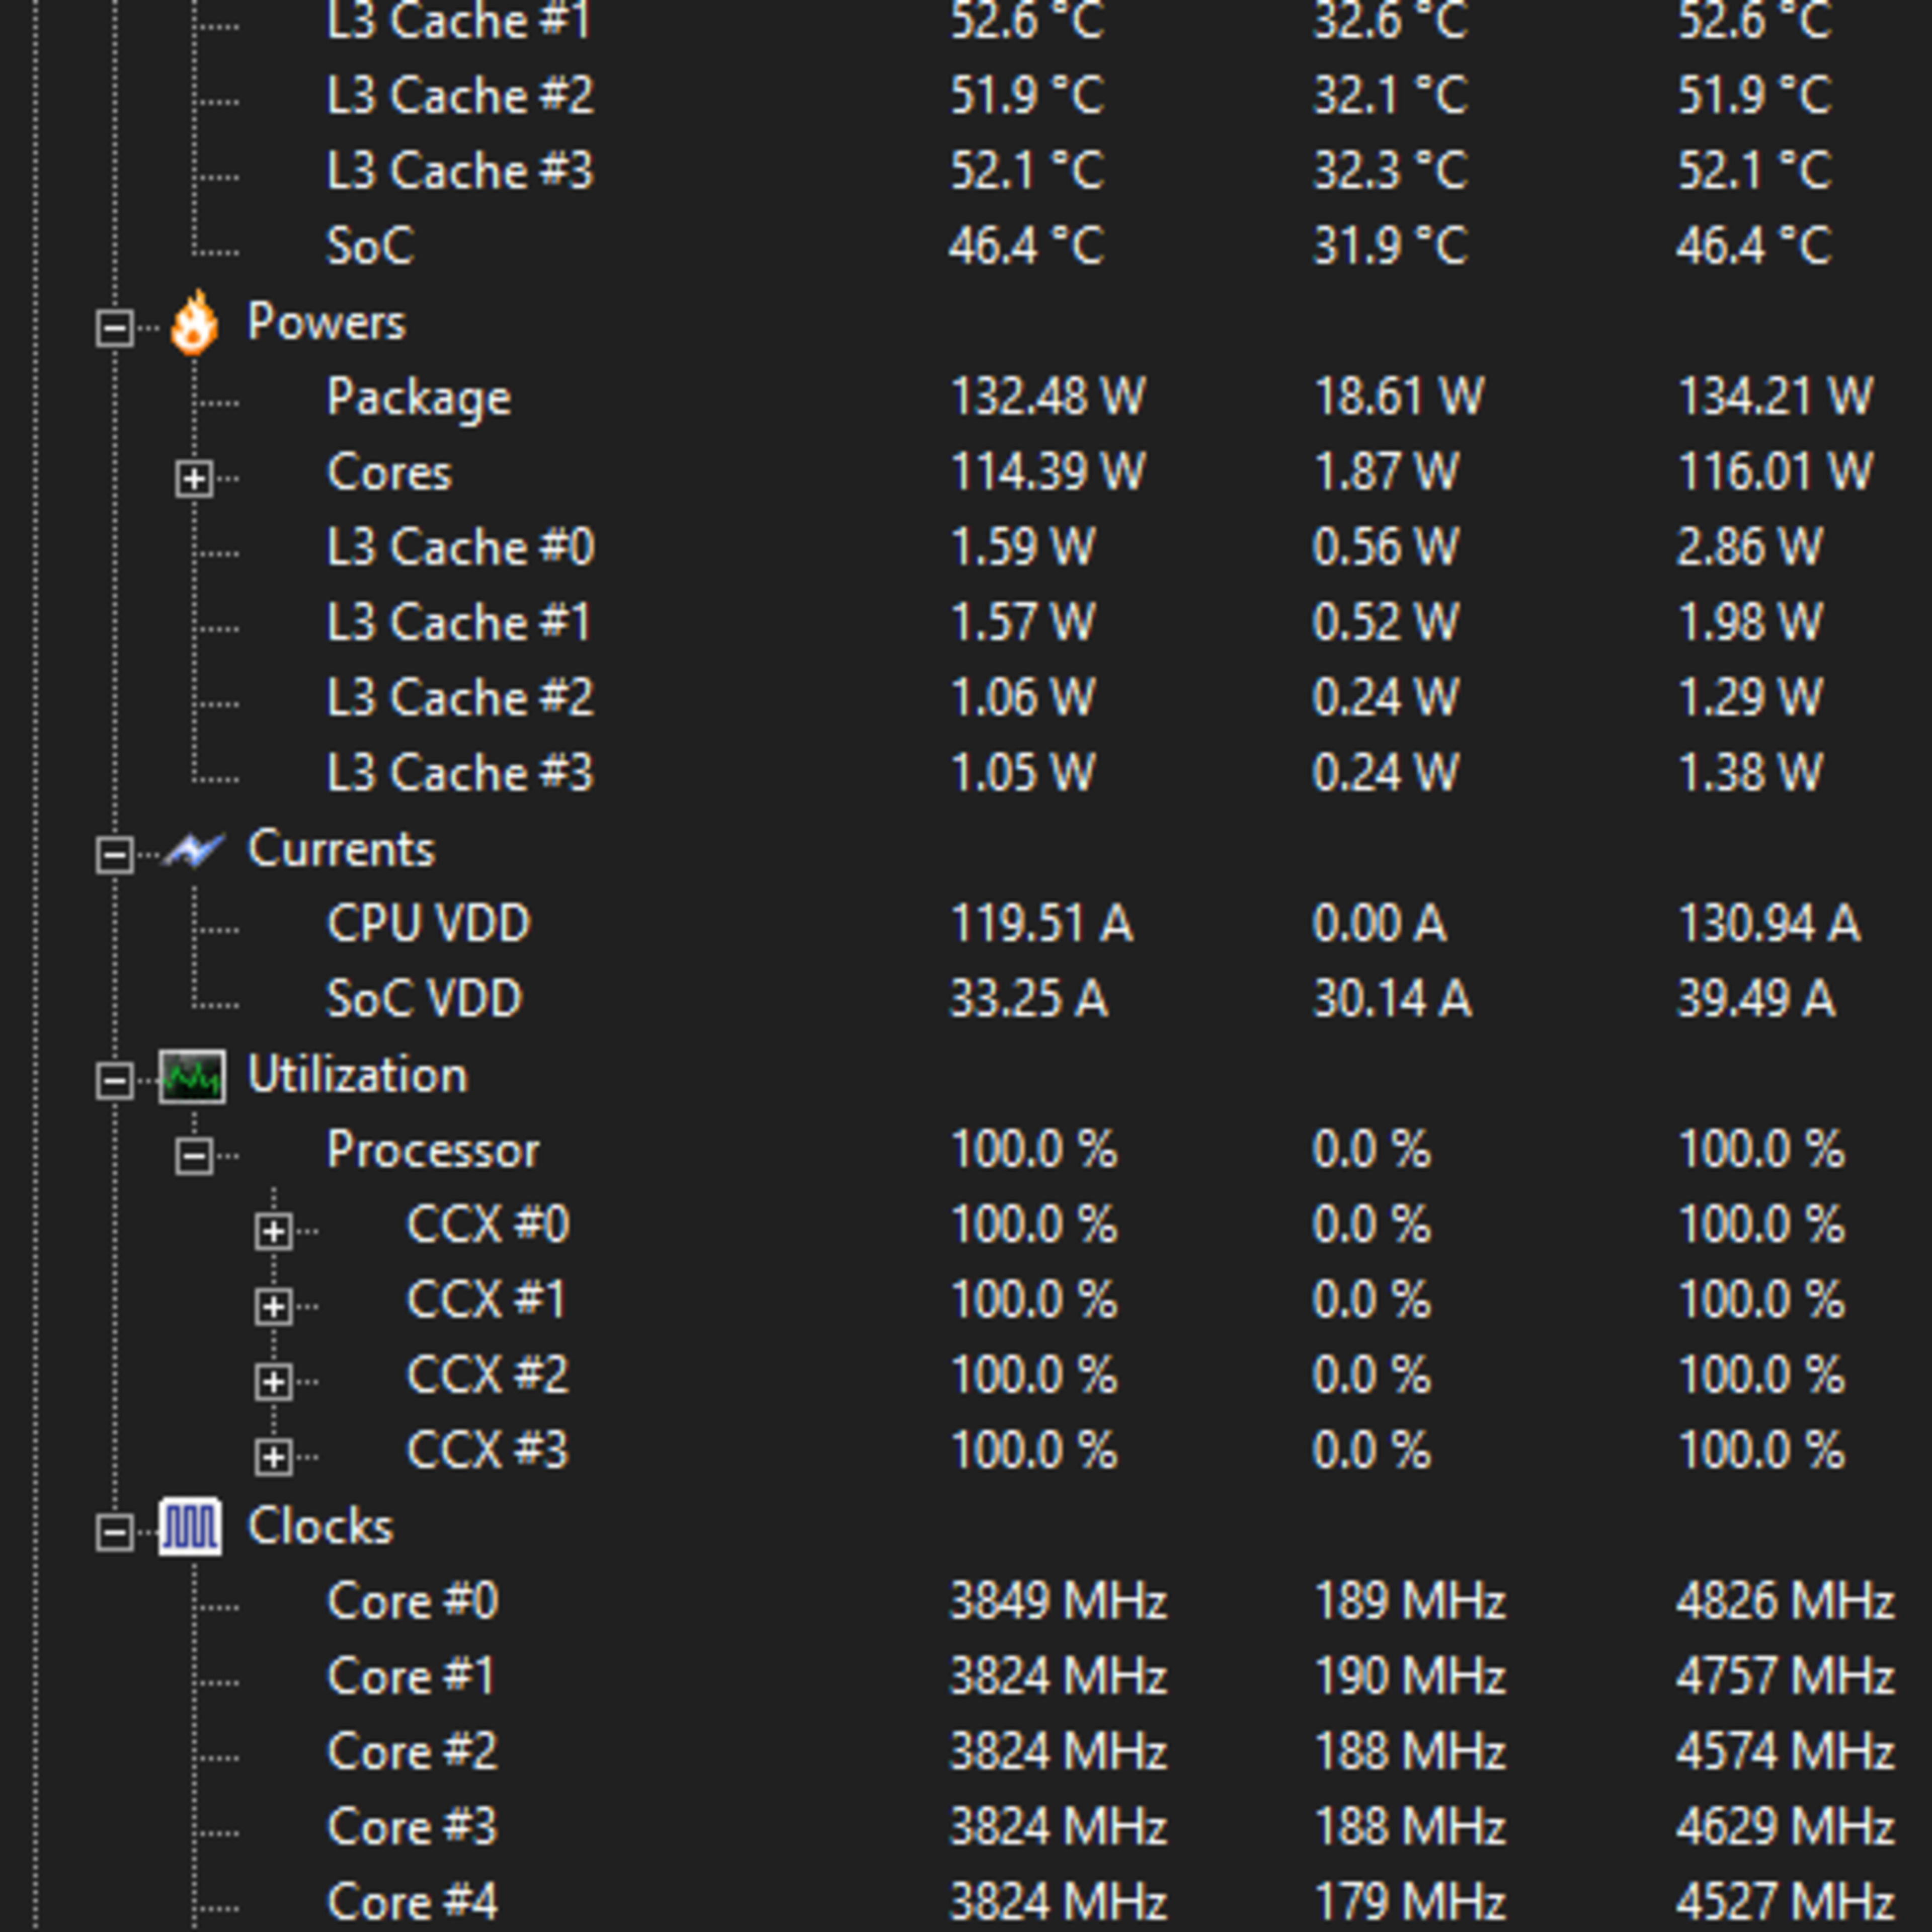
Task: Click Core #2 max 4574 MHz
Action: 1786,1751
